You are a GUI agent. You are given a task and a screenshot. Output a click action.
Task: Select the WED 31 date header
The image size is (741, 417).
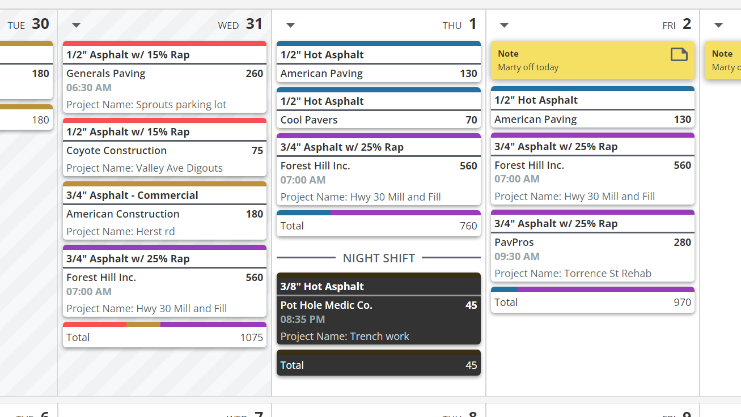[x=240, y=24]
